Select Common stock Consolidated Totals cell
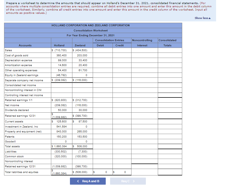Viewport: 231px width, 186px height. click(170, 156)
